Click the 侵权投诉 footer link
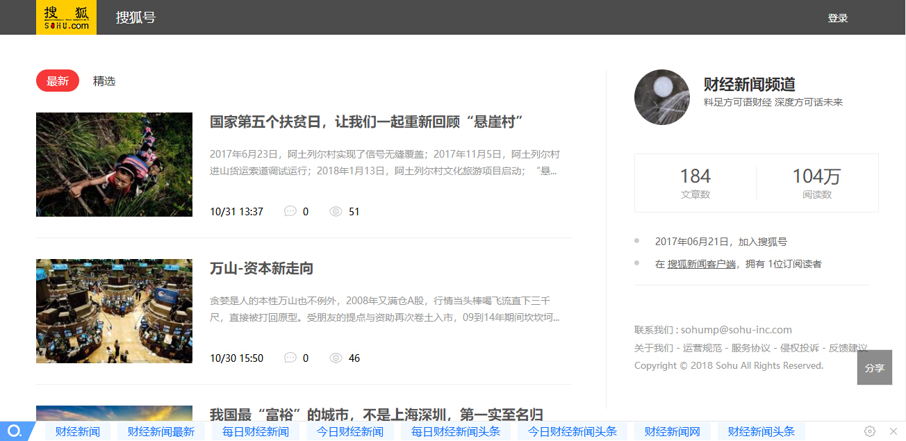Screen dimensions: 906x441 point(800,348)
